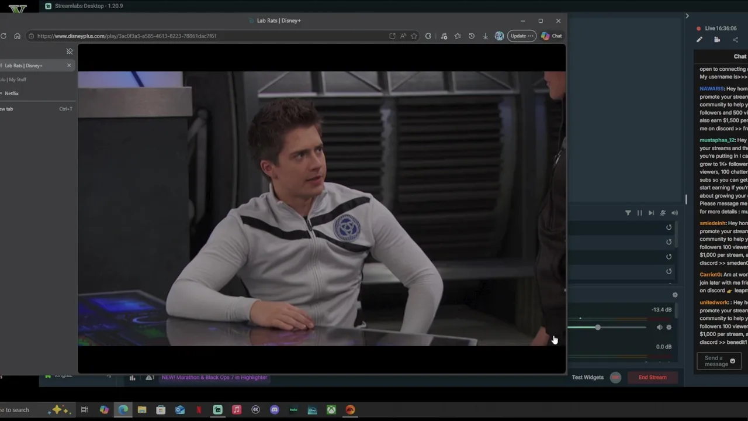The width and height of the screenshot is (748, 421).
Task: Open Discord from taskbar
Action: coord(275,410)
